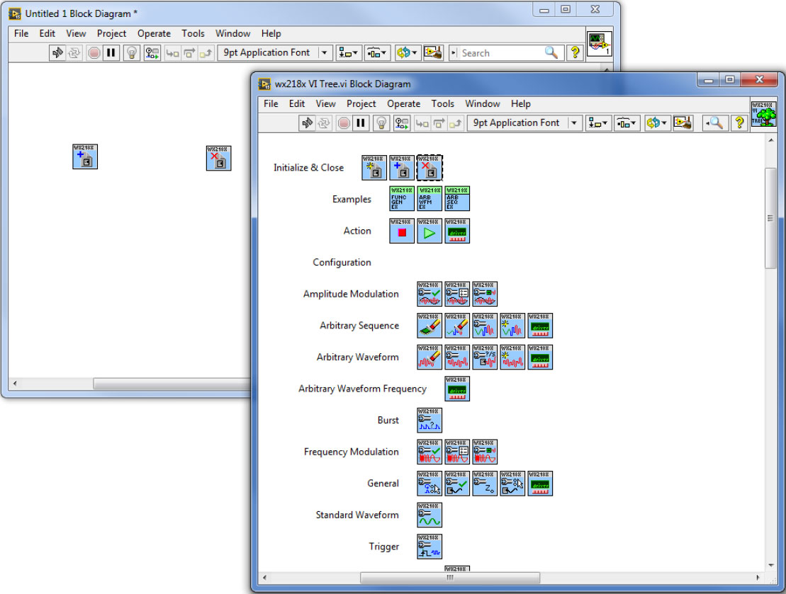Select the Trigger configuration VI icon

(x=430, y=547)
